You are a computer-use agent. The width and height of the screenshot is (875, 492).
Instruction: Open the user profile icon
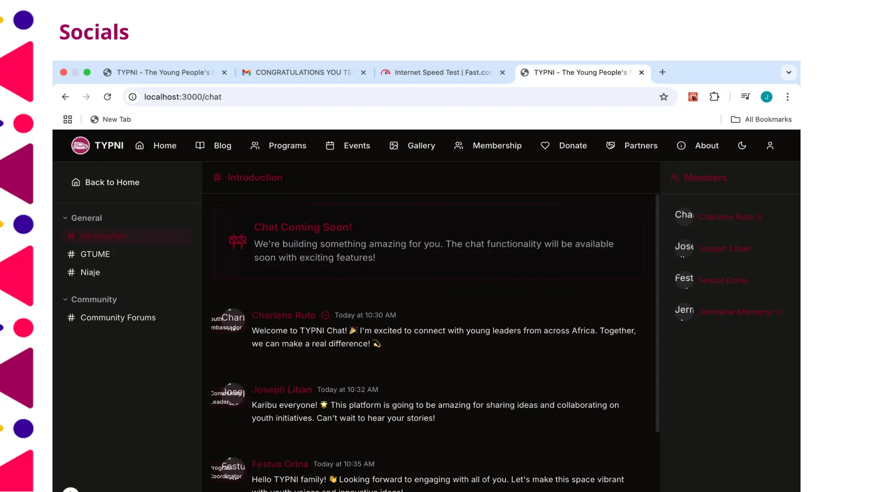770,146
